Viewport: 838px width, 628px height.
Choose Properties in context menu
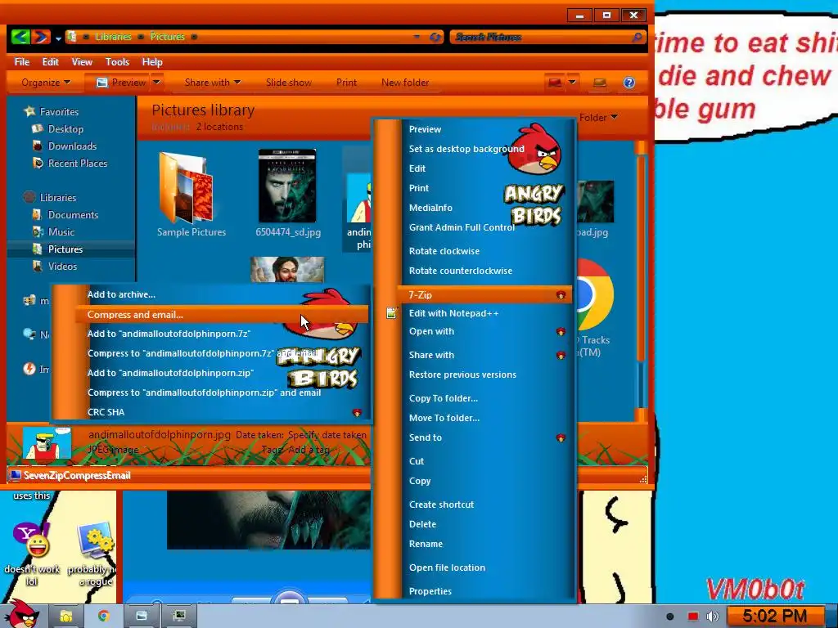pos(430,591)
